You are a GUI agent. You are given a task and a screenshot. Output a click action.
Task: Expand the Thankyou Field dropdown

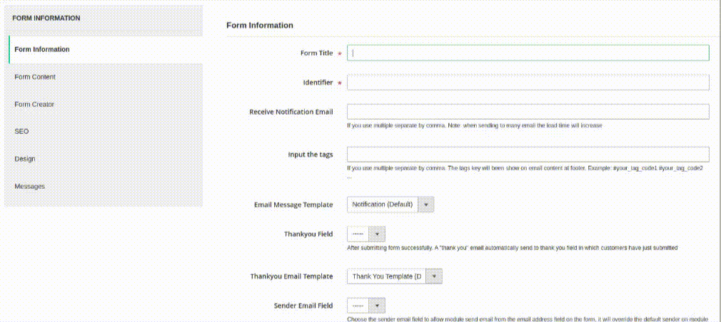click(366, 234)
